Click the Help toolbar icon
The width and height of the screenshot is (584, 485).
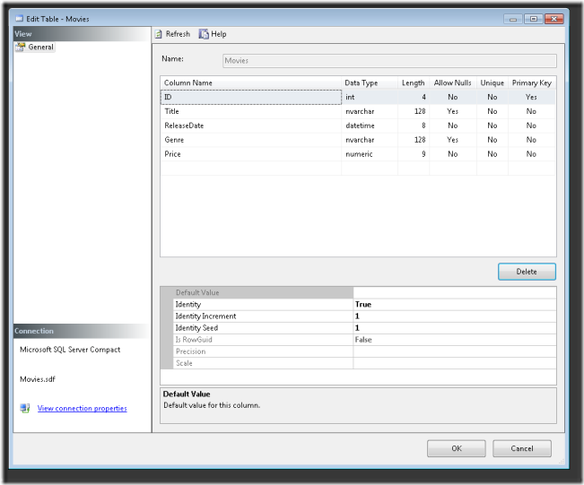click(205, 34)
